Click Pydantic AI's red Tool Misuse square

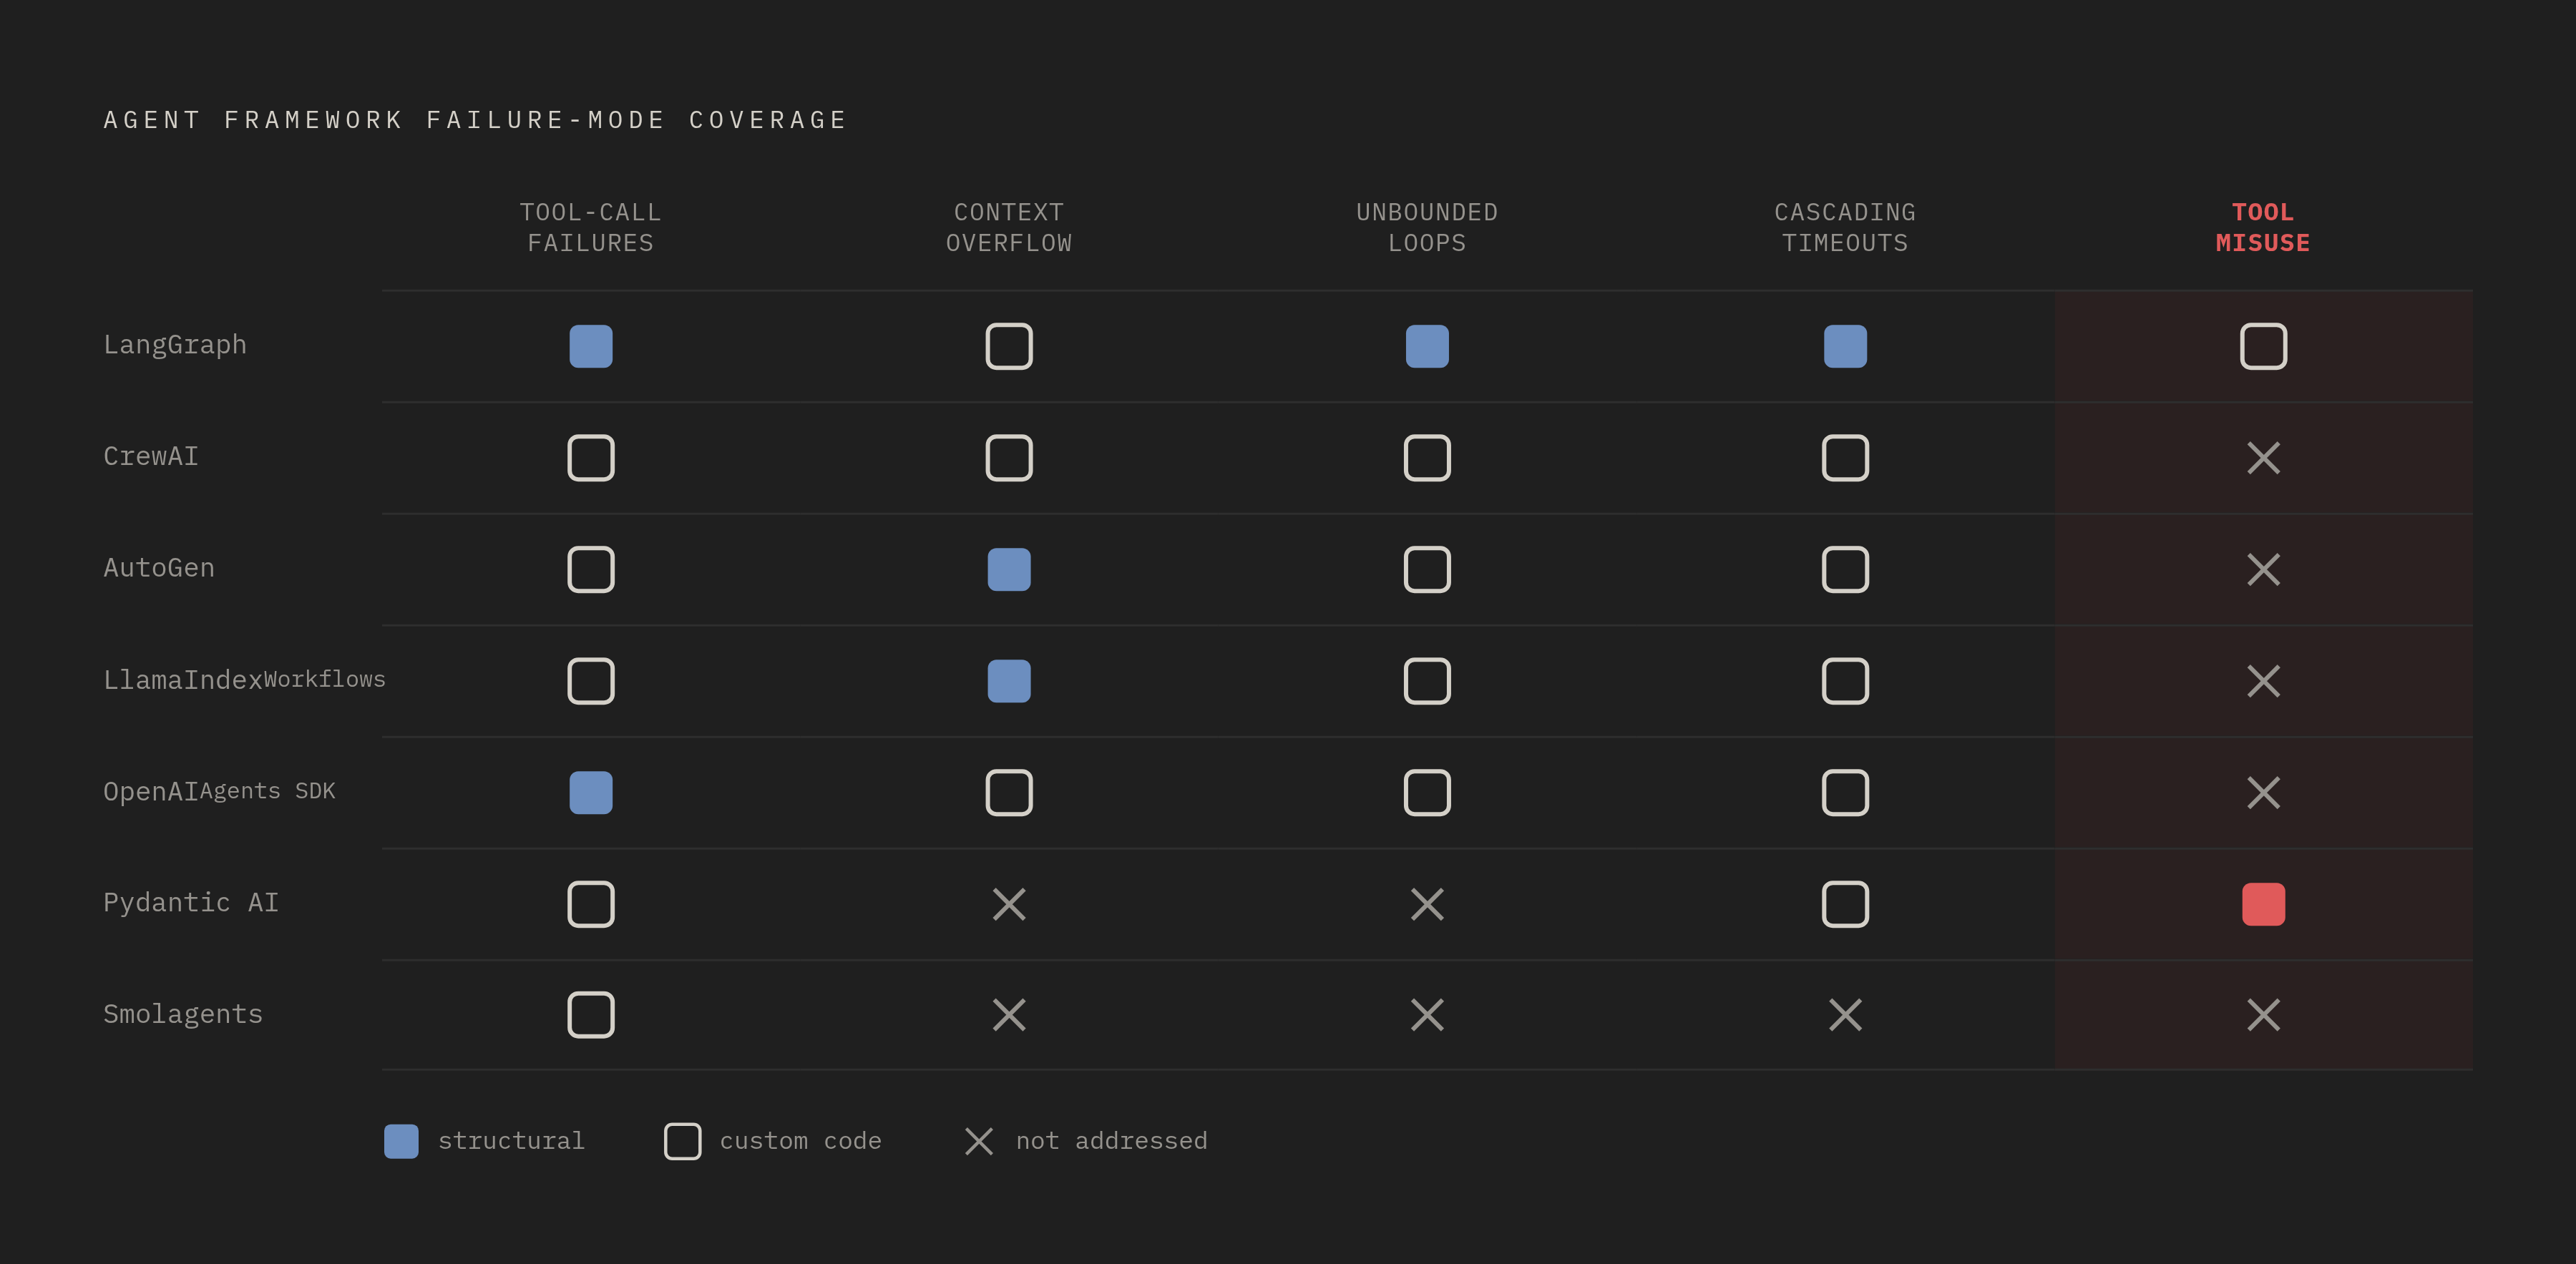pos(2263,904)
